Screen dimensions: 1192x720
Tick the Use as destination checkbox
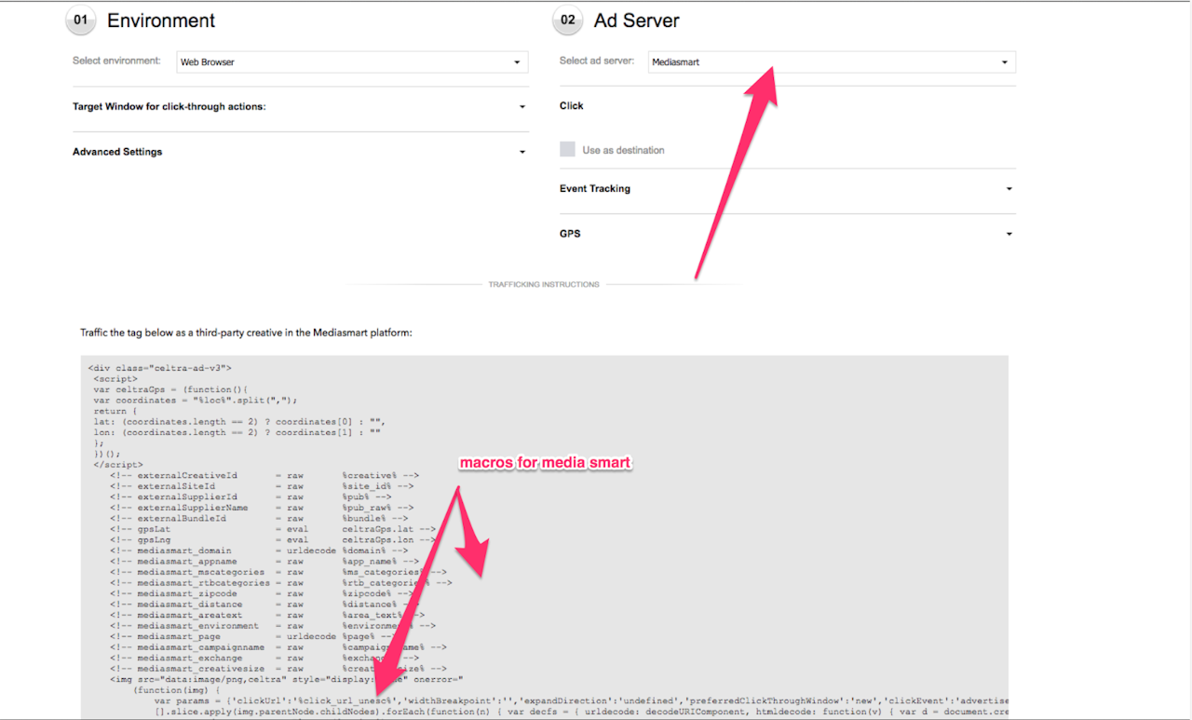pos(567,150)
